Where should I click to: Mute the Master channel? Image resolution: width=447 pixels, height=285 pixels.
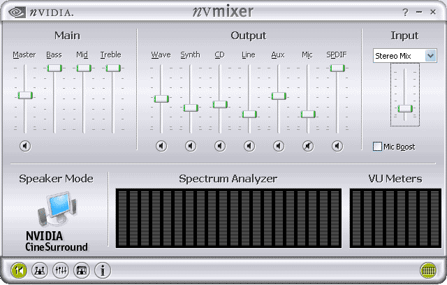[x=25, y=146]
